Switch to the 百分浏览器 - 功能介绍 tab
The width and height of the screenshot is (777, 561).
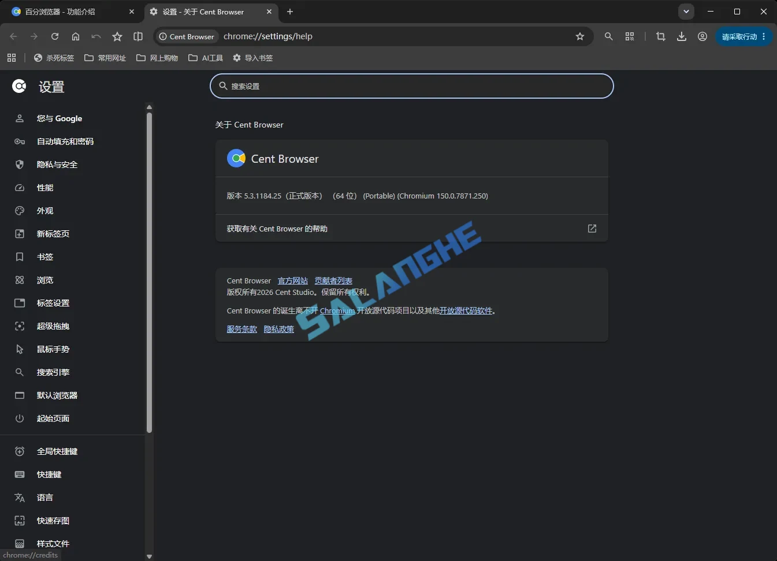(73, 12)
